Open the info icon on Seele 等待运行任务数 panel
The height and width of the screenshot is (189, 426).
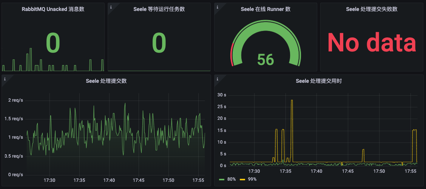pyautogui.click(x=111, y=7)
